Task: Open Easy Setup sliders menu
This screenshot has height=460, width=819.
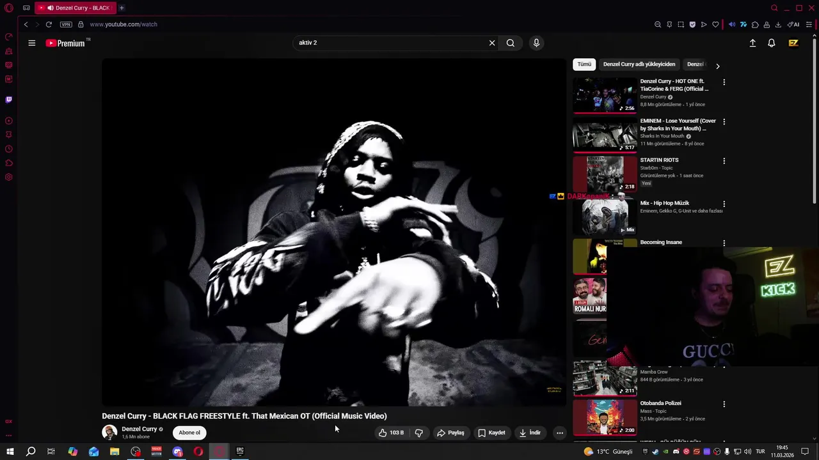Action: [809, 24]
